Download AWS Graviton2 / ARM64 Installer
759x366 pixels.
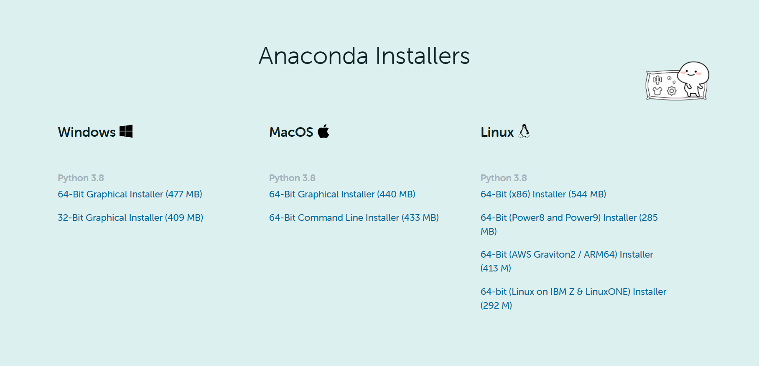point(567,261)
